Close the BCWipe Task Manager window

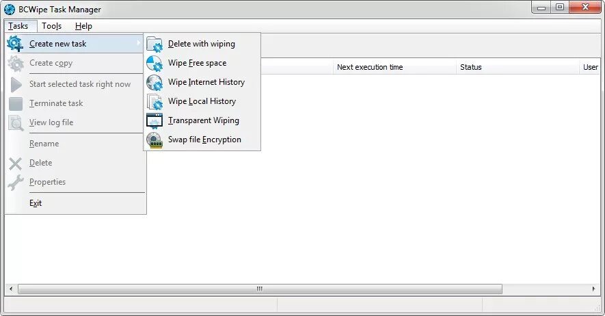pos(585,8)
